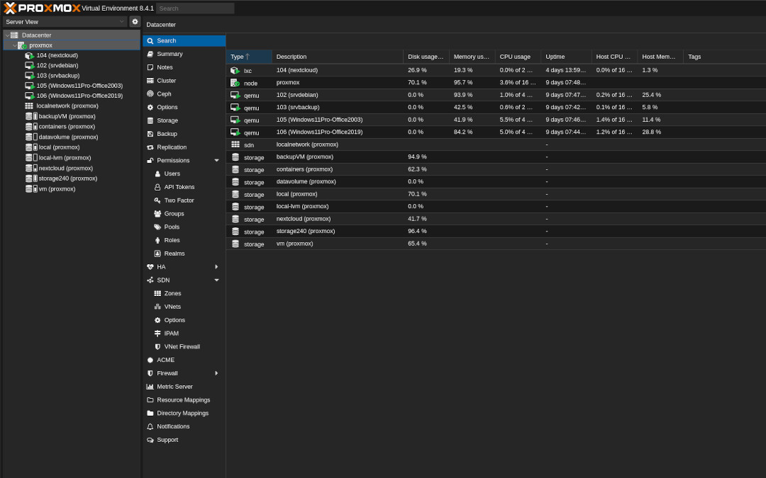Click the Proxmox logo
766x478 pixels.
tap(42, 8)
